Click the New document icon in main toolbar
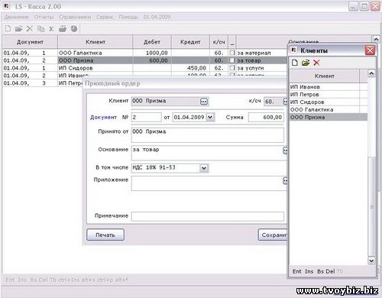 (8, 28)
